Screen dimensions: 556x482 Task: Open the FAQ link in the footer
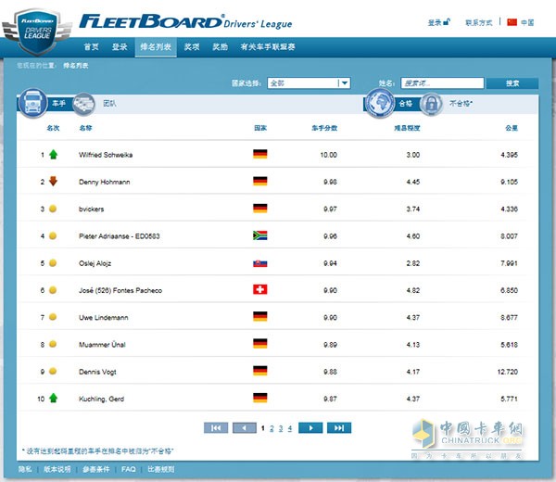click(x=128, y=469)
